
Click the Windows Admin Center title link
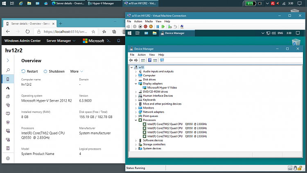tap(23, 41)
